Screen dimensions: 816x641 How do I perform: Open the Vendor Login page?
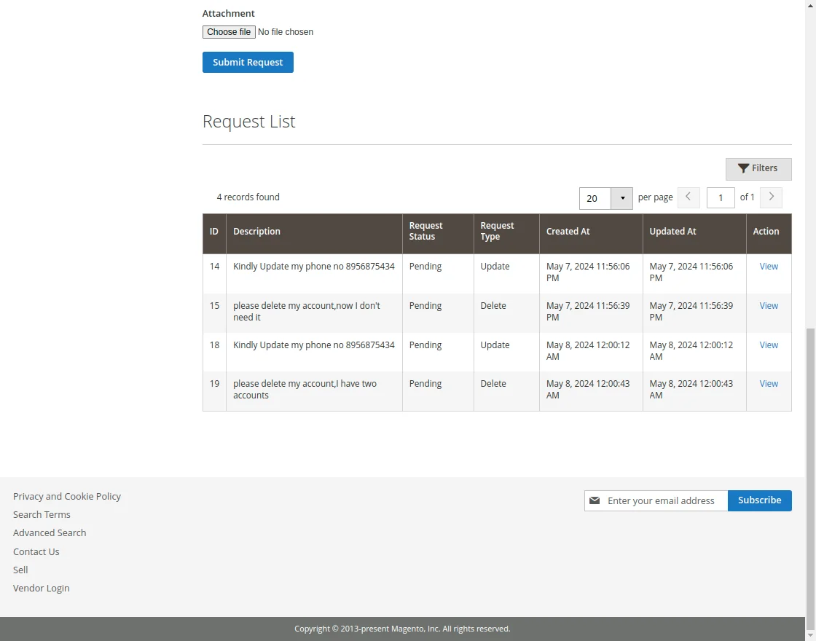[42, 588]
